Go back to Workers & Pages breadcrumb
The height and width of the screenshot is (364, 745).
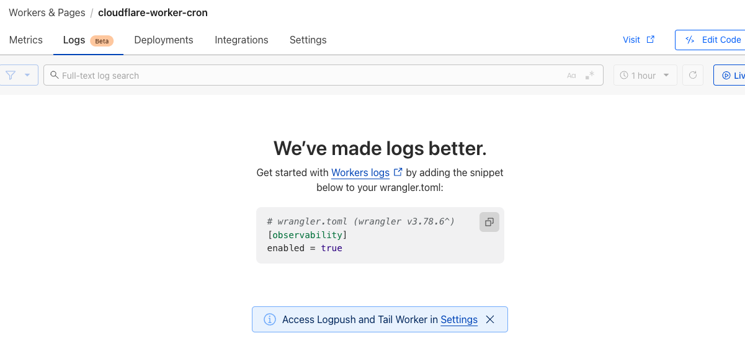click(47, 12)
